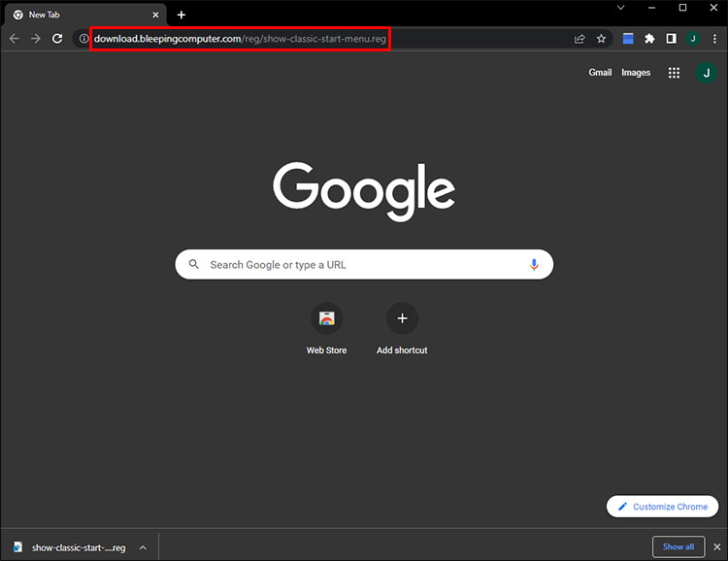Image resolution: width=728 pixels, height=561 pixels.
Task: Toggle the side panel icon
Action: click(671, 39)
